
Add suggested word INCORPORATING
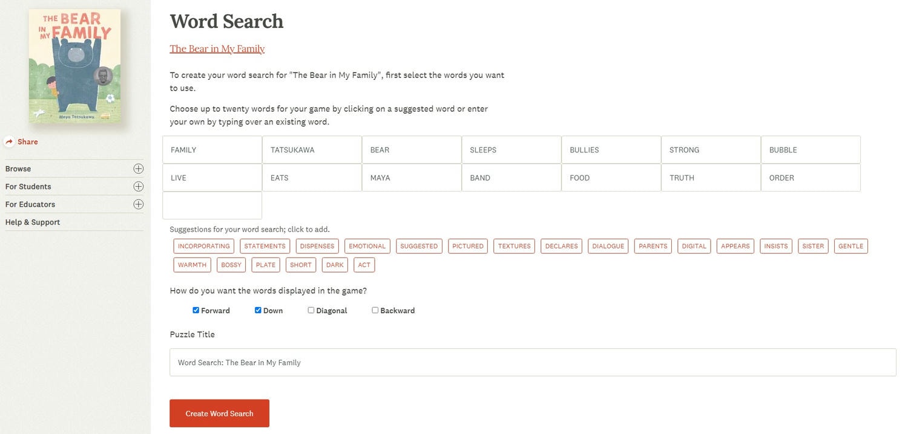click(204, 246)
